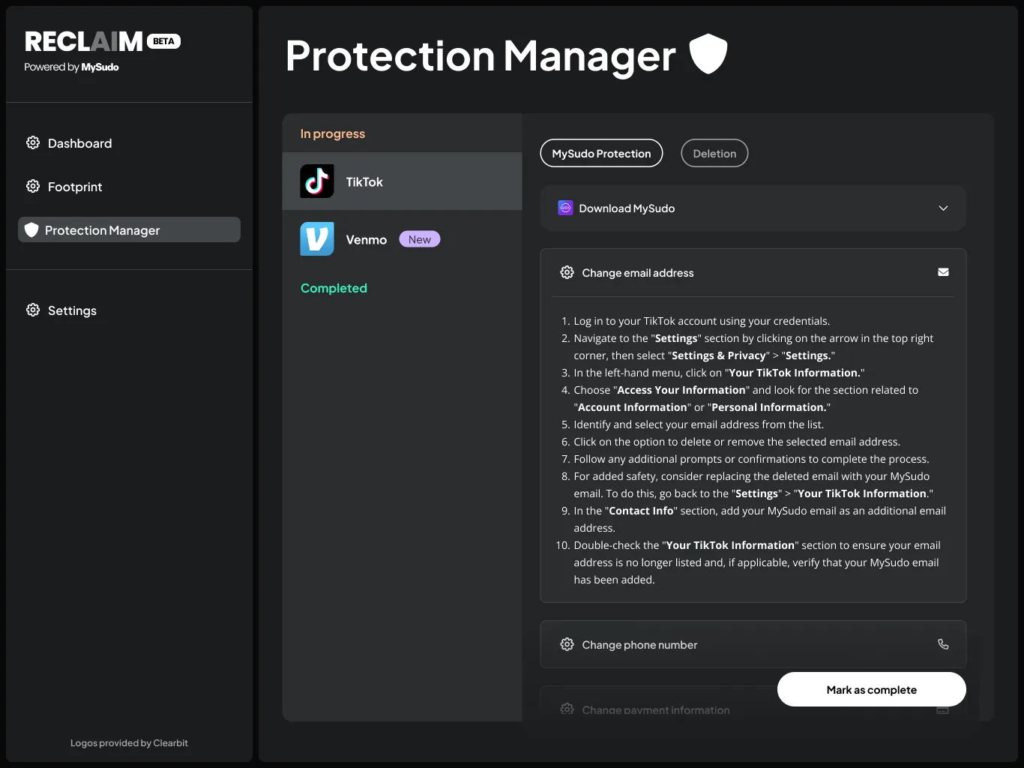This screenshot has width=1024, height=768.
Task: Click the TikTok logo icon
Action: tap(317, 181)
